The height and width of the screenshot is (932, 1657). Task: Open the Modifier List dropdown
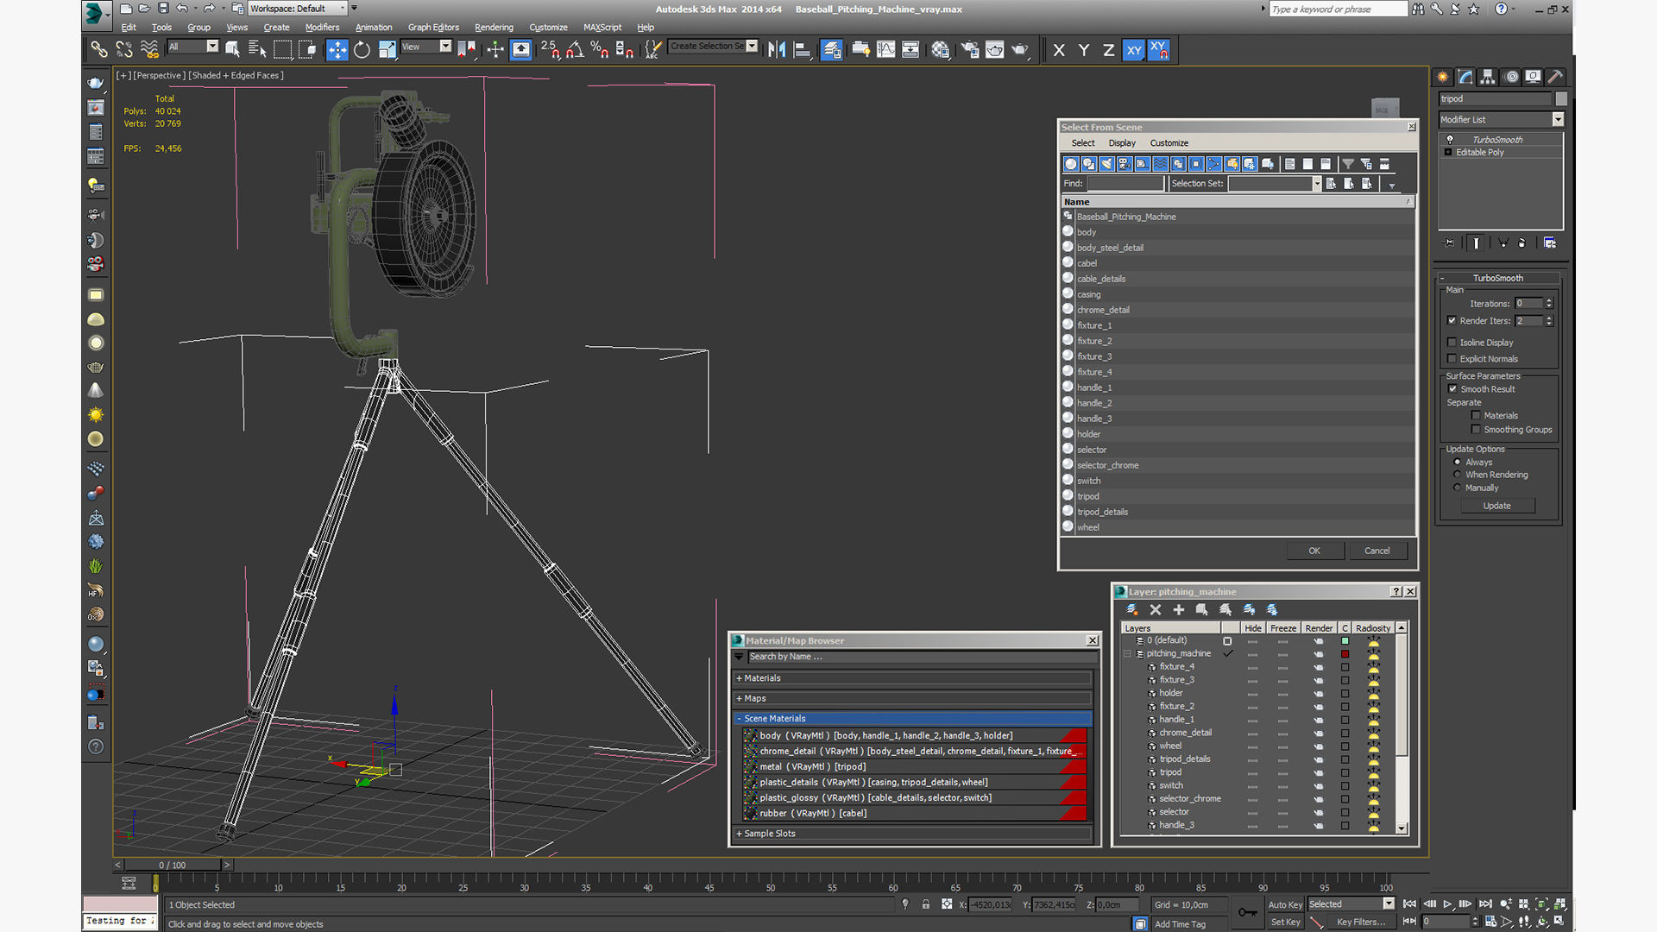point(1558,120)
